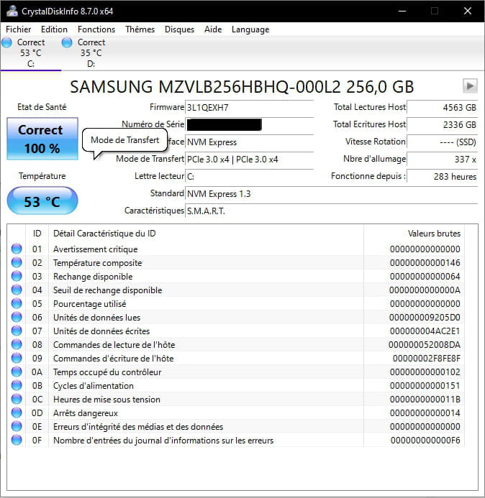The image size is (485, 498).
Task: Select Arrêts dangereux attribute text
Action: pyautogui.click(x=86, y=413)
